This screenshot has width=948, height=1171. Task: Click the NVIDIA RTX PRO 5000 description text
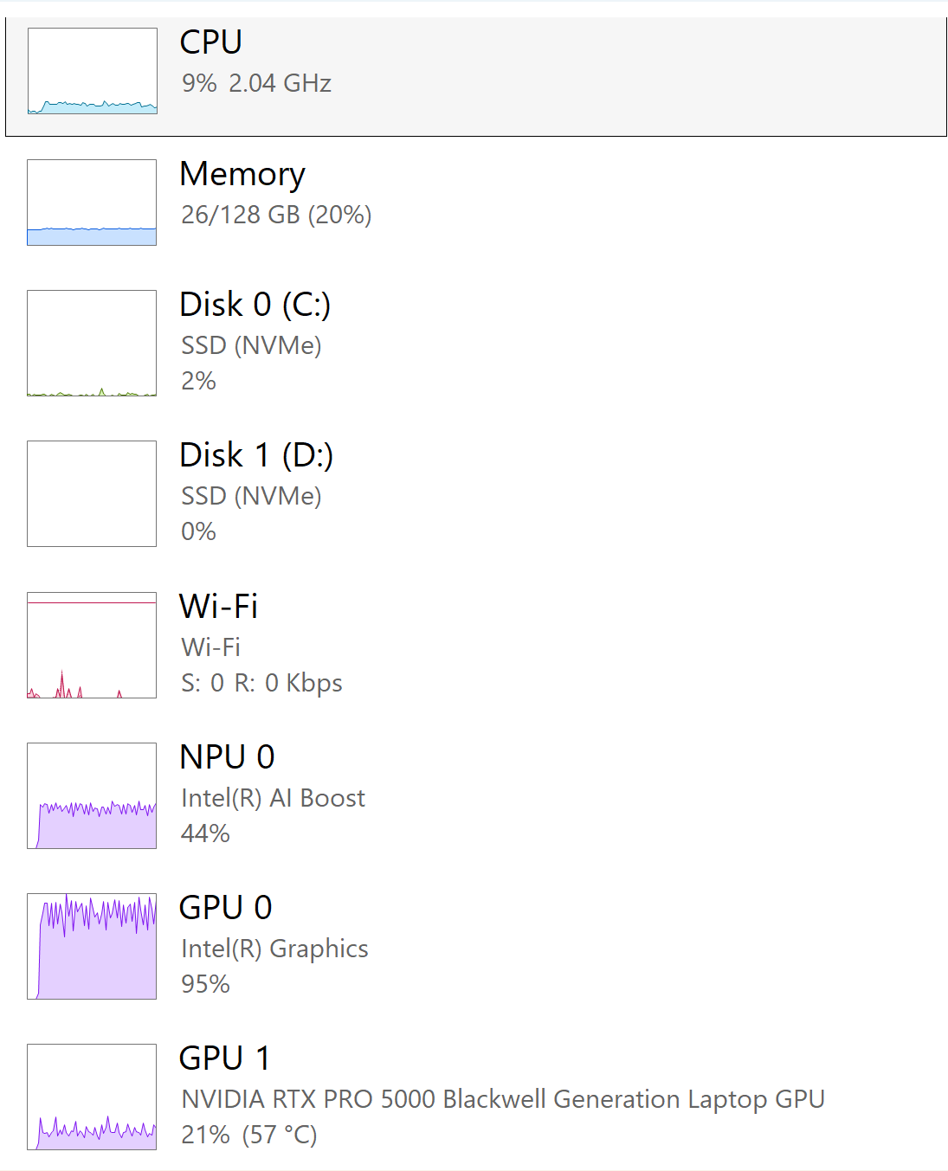502,1099
